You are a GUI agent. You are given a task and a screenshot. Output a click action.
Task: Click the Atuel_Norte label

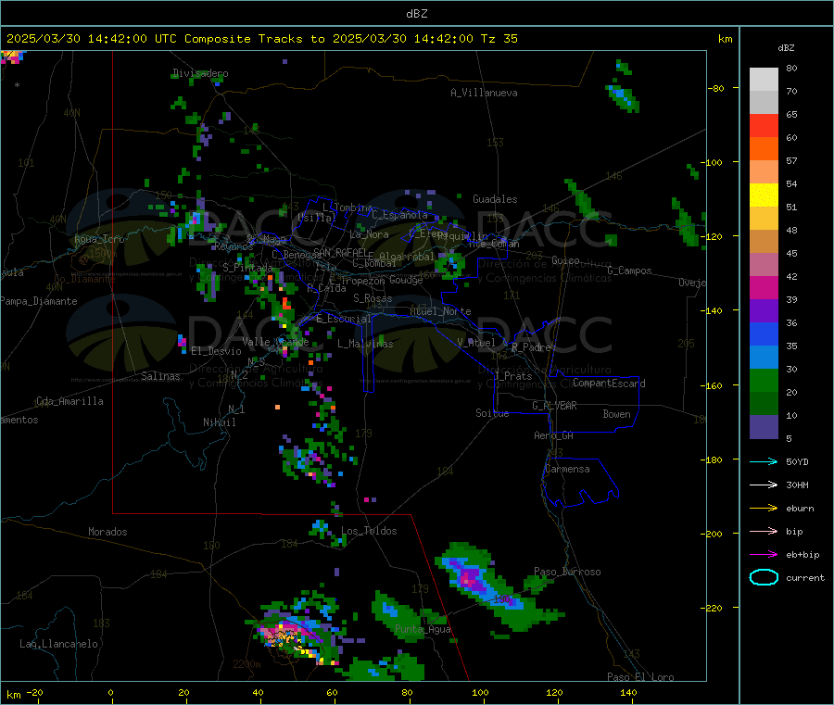440,311
